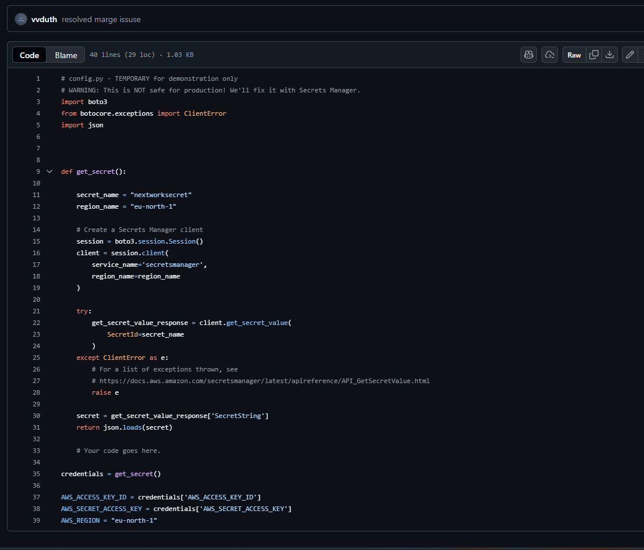Edit config.py using the pencil icon
644x550 pixels.
tap(629, 54)
